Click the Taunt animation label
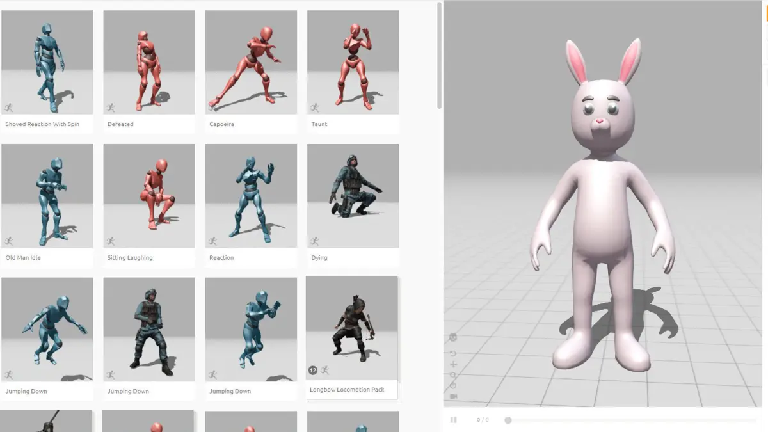Screen dimensions: 768x432 319,124
